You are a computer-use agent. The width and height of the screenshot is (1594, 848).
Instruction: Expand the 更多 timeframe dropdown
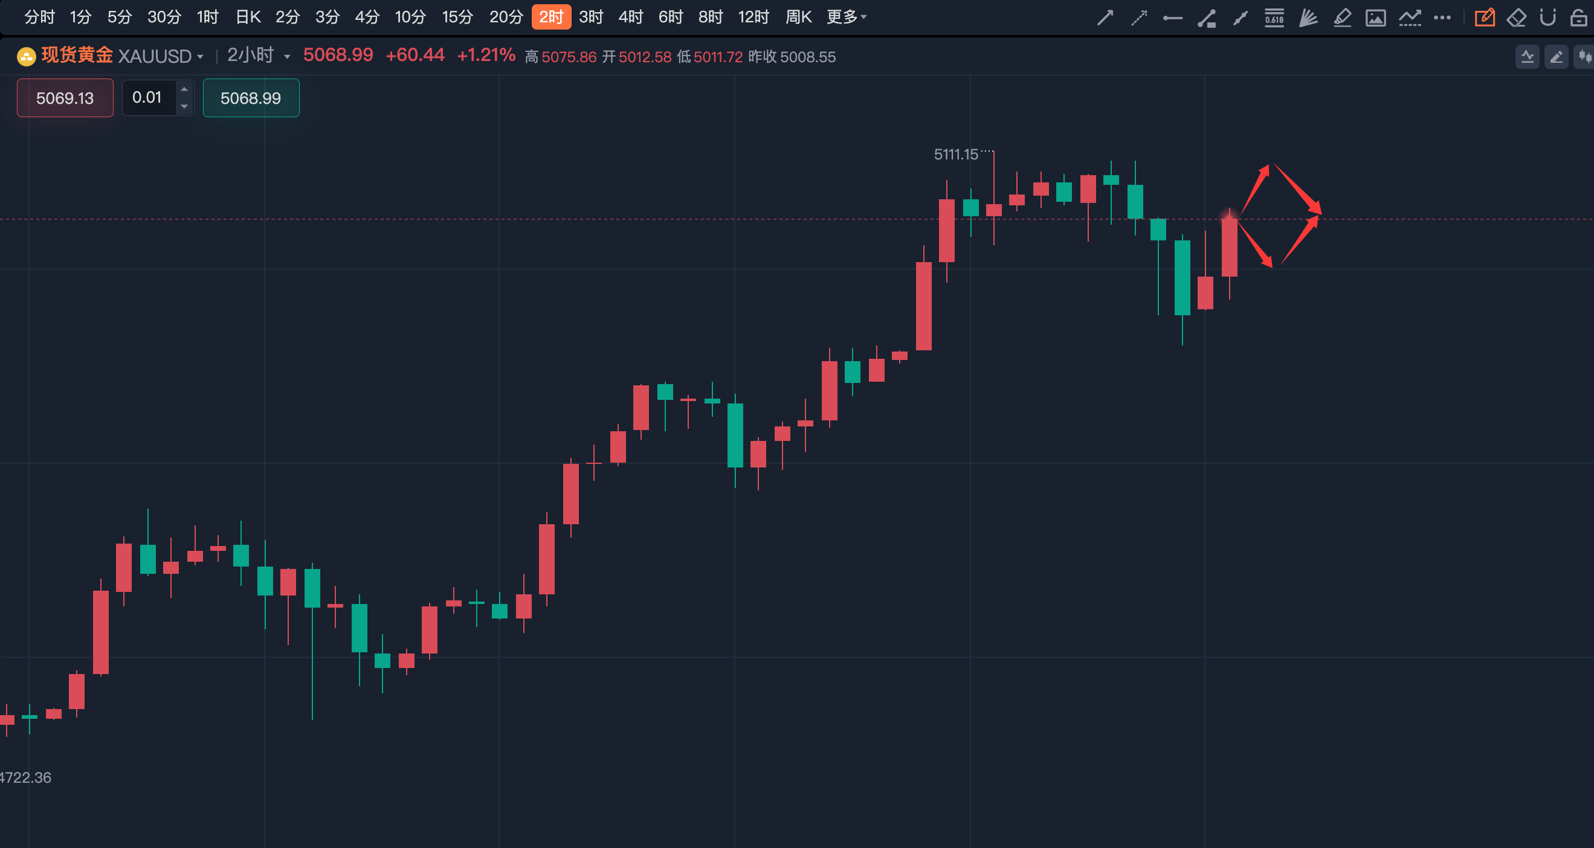(x=847, y=17)
